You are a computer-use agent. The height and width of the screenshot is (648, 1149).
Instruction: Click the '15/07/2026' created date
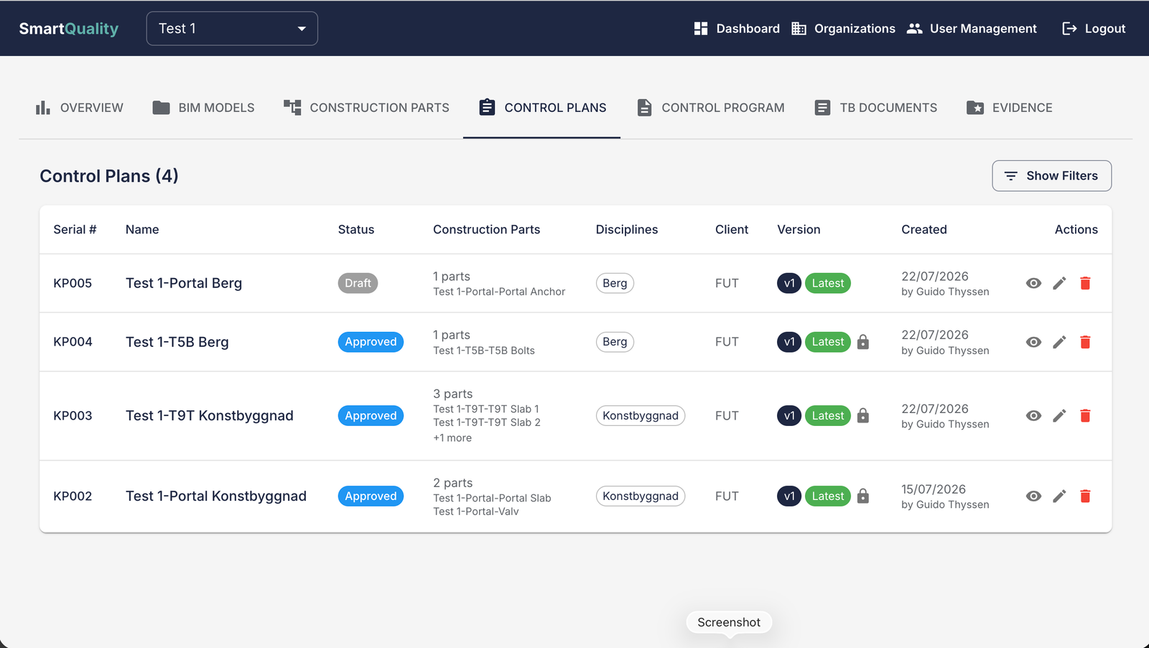click(934, 489)
